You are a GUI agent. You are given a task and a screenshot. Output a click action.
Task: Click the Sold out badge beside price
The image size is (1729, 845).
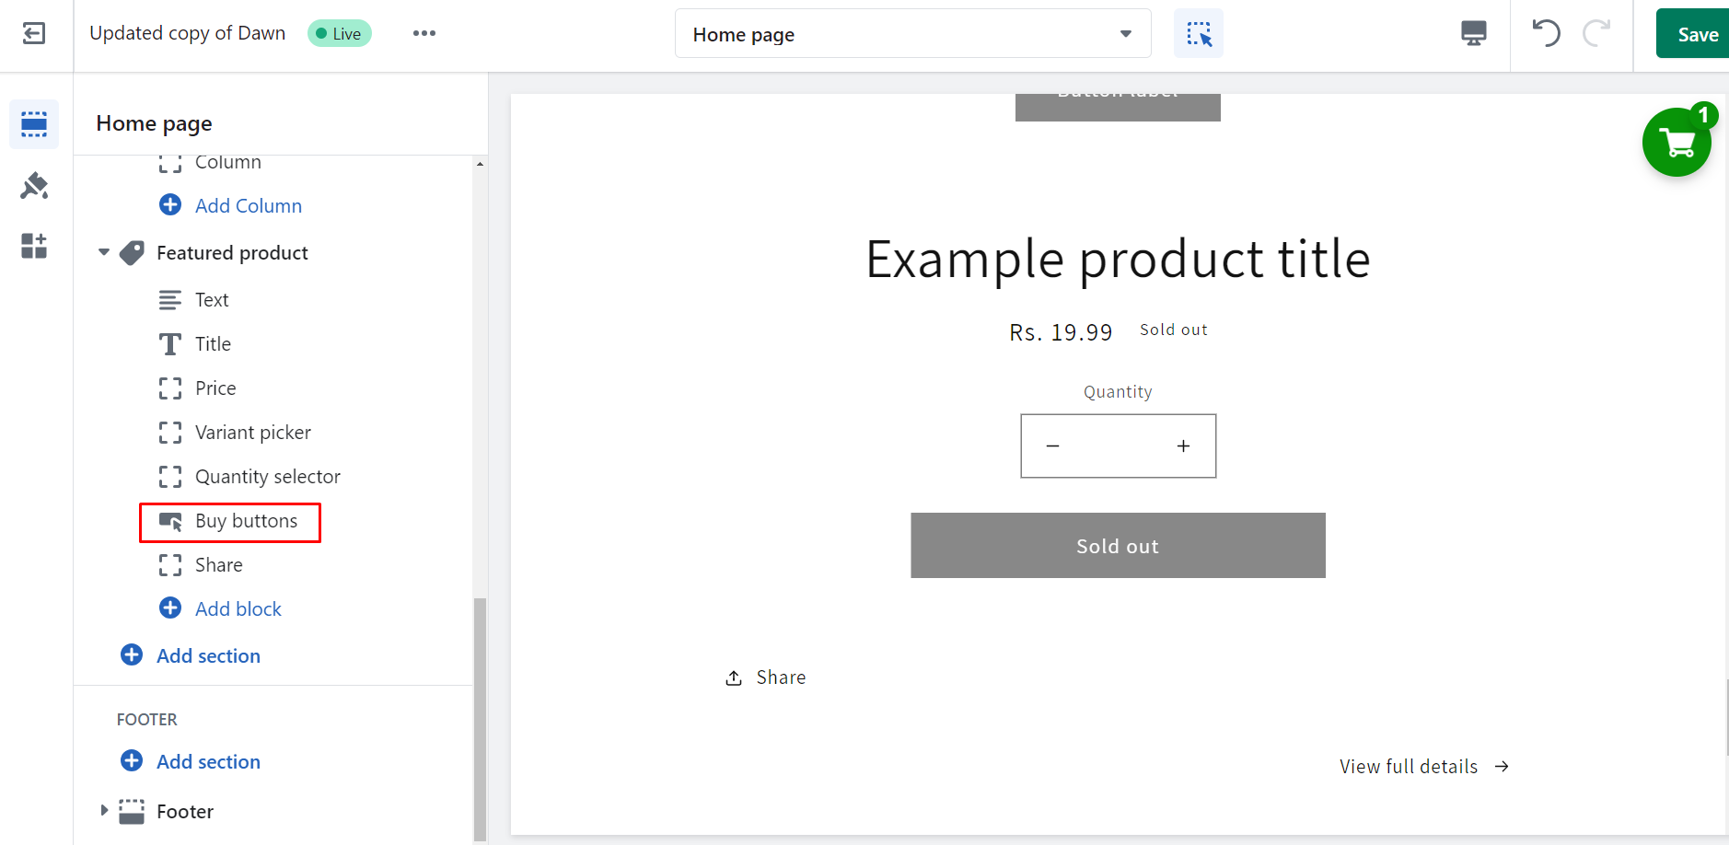click(x=1174, y=330)
